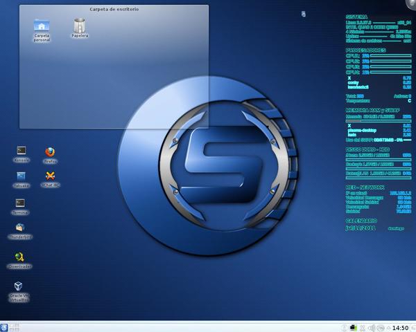Click the SISTEMA heading in Conky
This screenshot has width=416, height=332.
coord(356,17)
